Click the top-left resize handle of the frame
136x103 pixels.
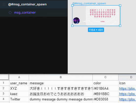pyautogui.click(x=72, y=6)
